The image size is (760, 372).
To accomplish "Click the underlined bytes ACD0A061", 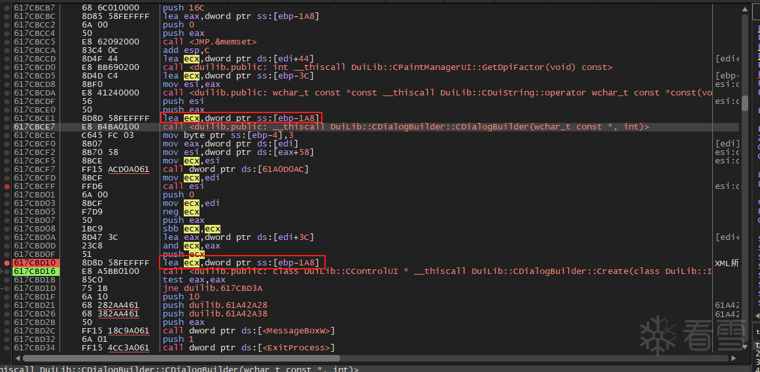I will [x=128, y=169].
